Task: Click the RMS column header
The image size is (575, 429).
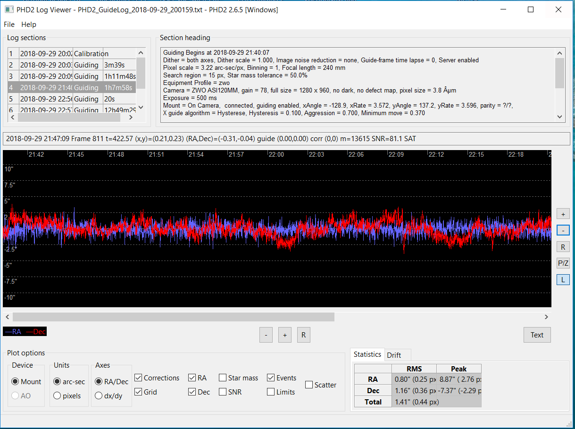Action: pos(414,369)
